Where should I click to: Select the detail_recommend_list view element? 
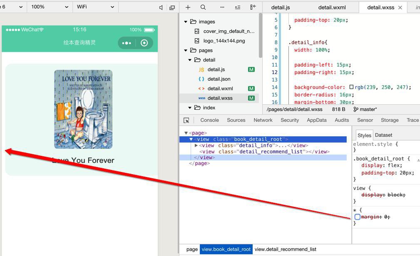coord(264,152)
